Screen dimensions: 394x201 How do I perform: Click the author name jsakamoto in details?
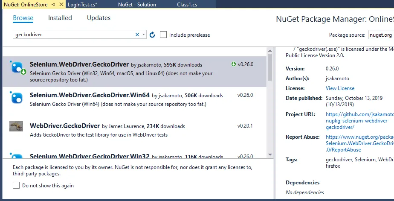(337, 79)
